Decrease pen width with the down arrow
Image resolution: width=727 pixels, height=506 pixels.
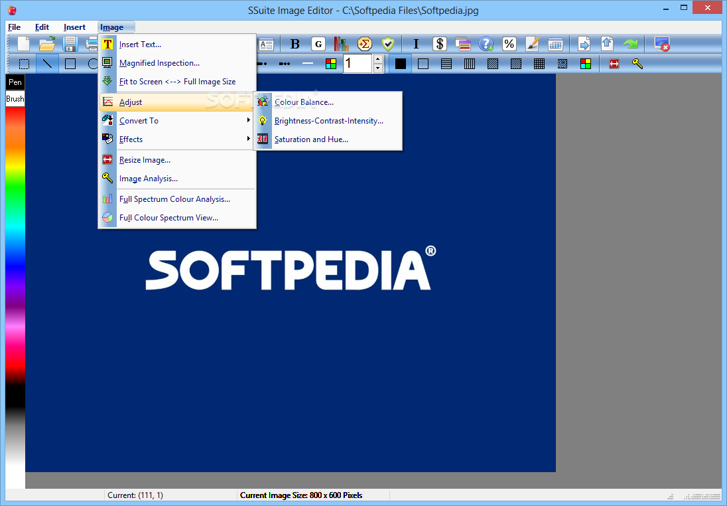pyautogui.click(x=378, y=68)
